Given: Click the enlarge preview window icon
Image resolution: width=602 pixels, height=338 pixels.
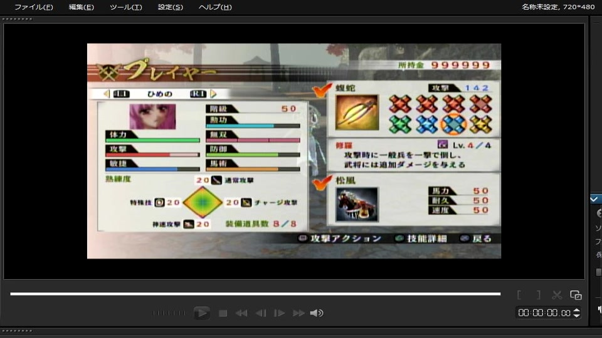Looking at the screenshot, I should 576,295.
